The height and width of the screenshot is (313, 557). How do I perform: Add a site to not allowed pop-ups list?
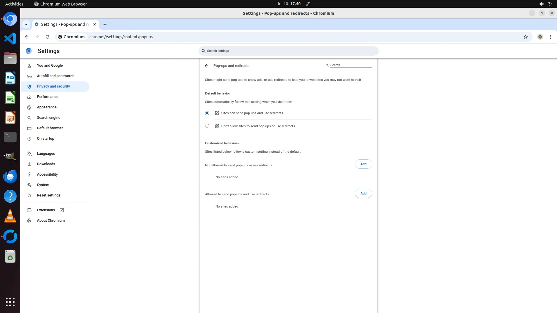pos(363,164)
